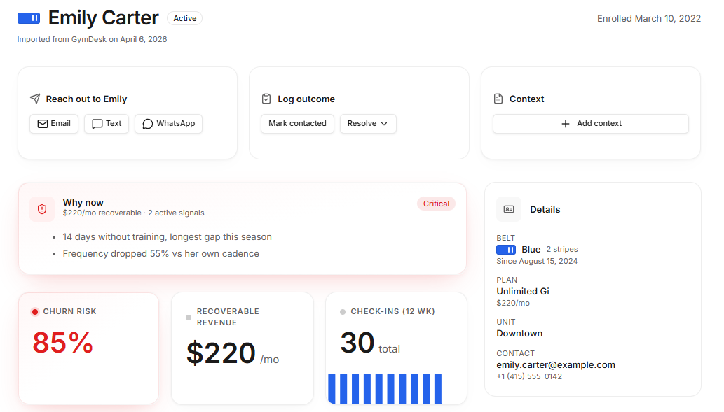Click the clipboard icon next to Log outcome
The image size is (724, 412).
coord(266,99)
